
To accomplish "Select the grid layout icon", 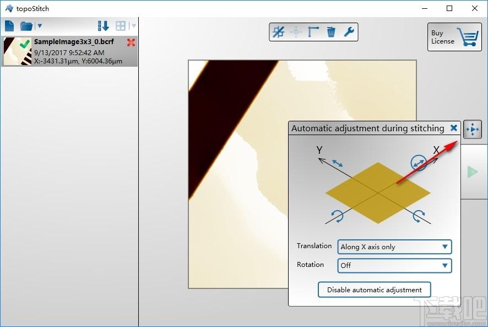I will (x=121, y=26).
